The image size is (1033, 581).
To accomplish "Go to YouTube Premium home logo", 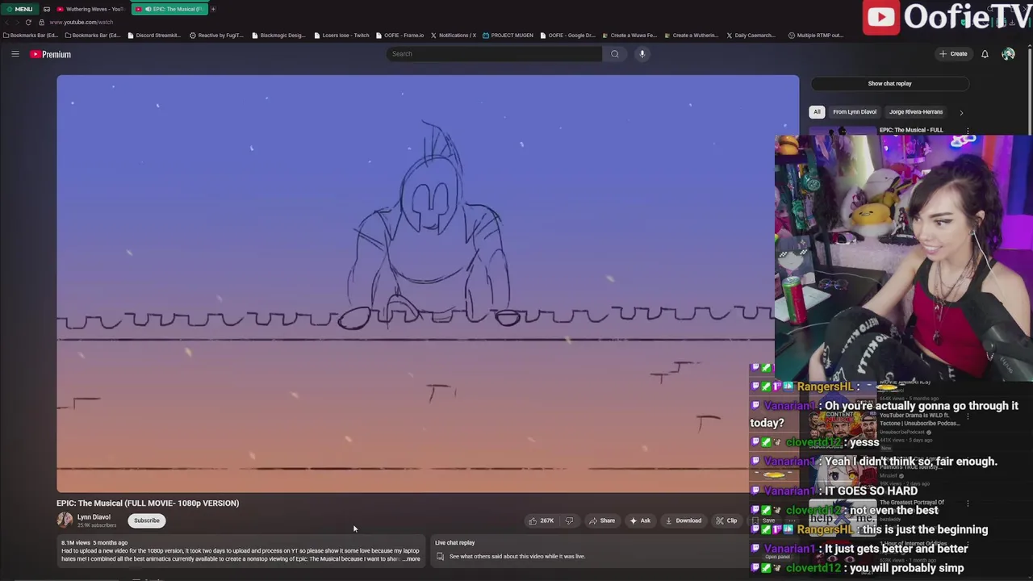I will [x=51, y=54].
